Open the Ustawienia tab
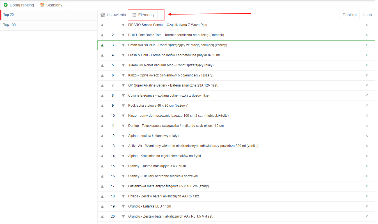The image size is (378, 224). coord(113,15)
